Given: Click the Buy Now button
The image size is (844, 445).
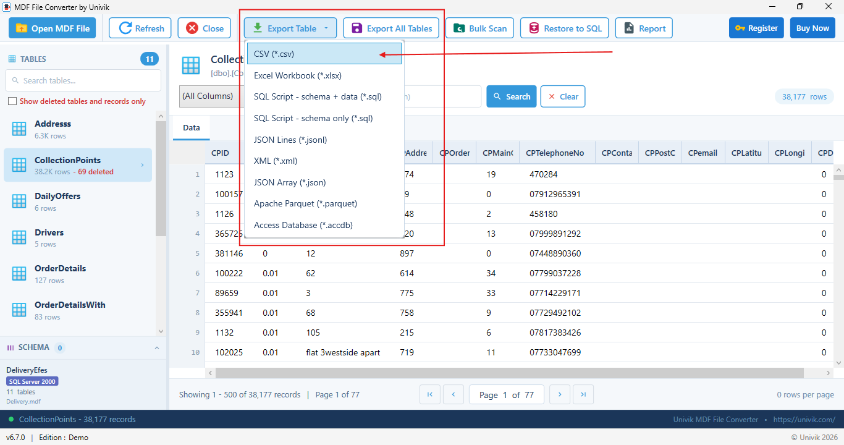Looking at the screenshot, I should coord(812,28).
